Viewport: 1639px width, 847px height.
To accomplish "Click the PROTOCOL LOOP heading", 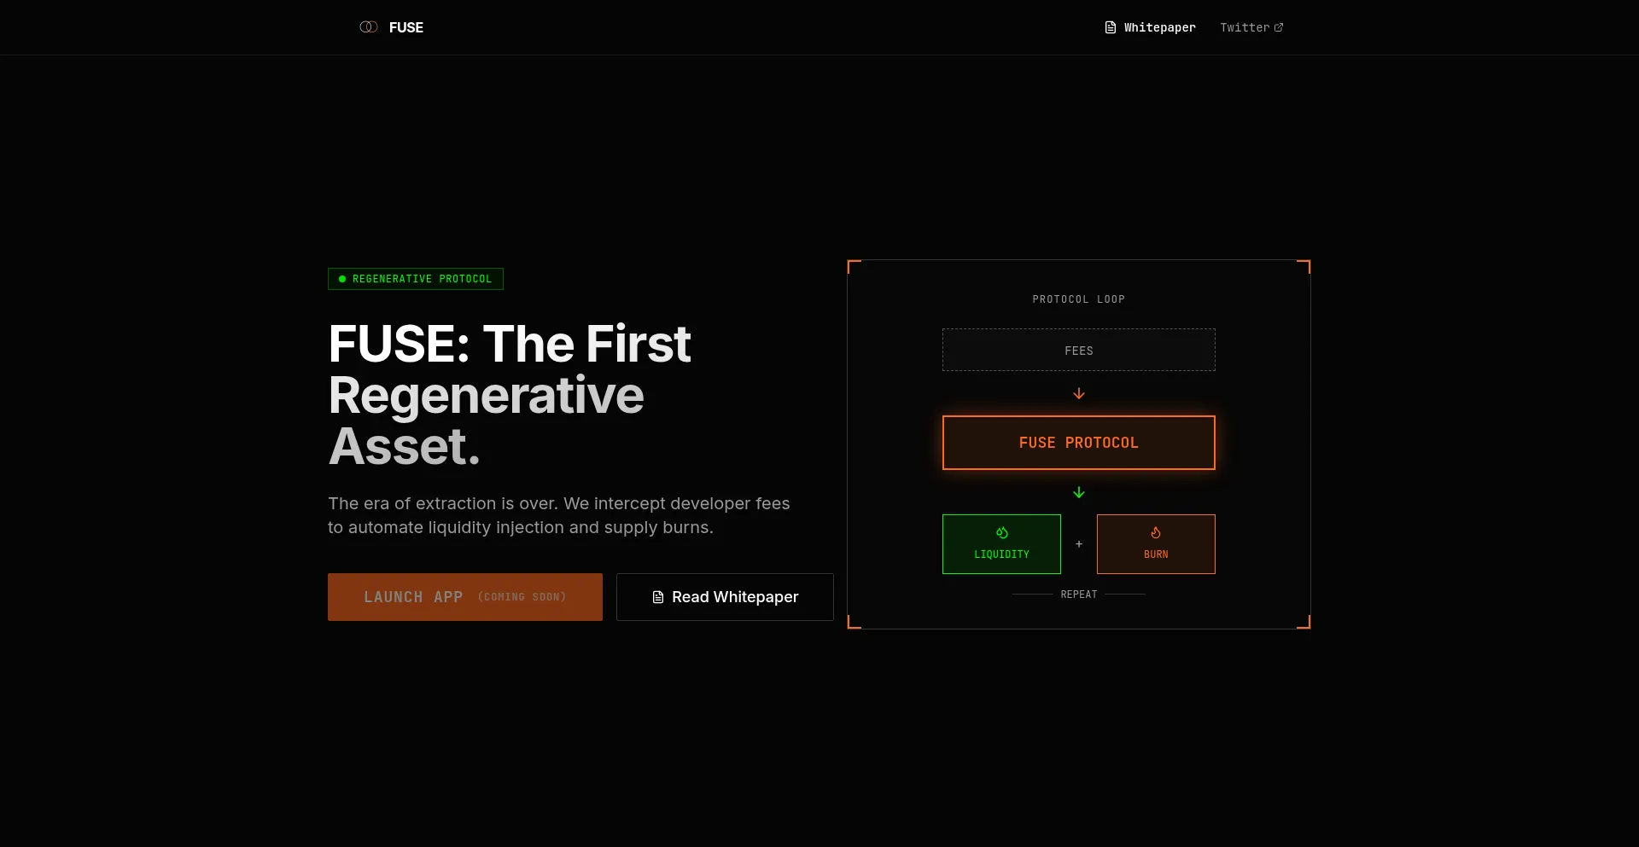I will pyautogui.click(x=1078, y=299).
